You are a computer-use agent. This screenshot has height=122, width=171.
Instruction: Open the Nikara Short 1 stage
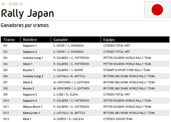(x=33, y=107)
